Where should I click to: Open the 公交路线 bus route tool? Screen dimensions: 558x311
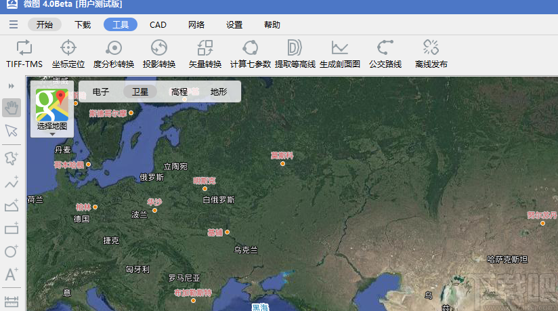[x=385, y=54]
